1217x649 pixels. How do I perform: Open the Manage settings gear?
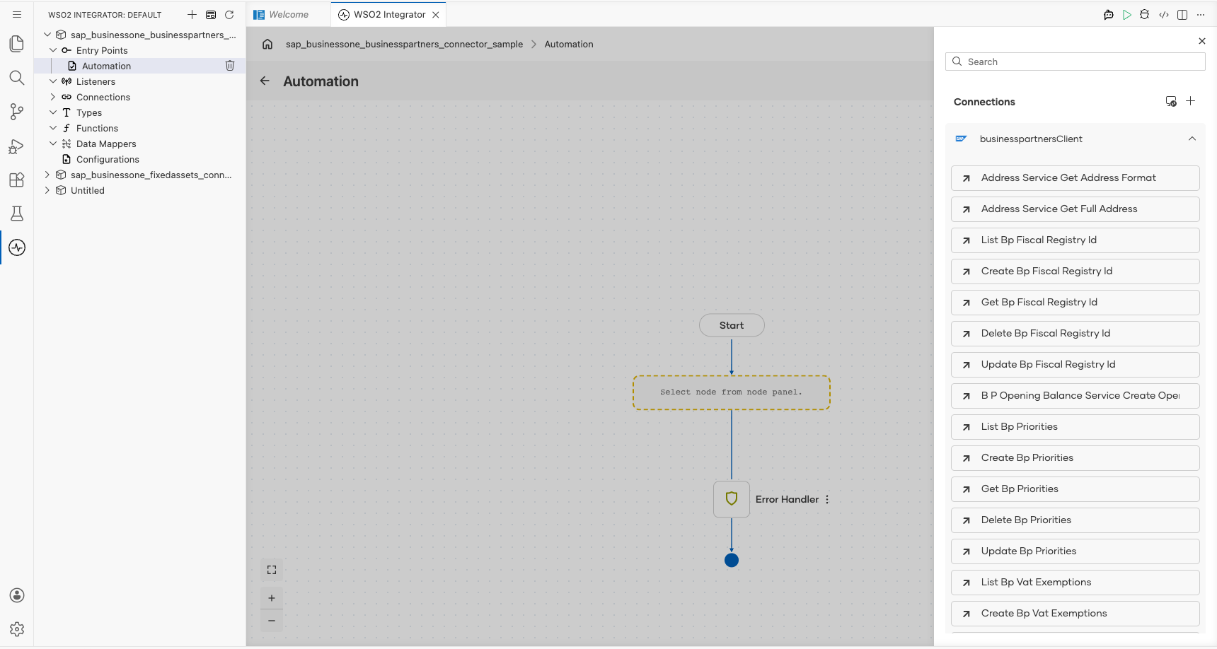coord(17,629)
